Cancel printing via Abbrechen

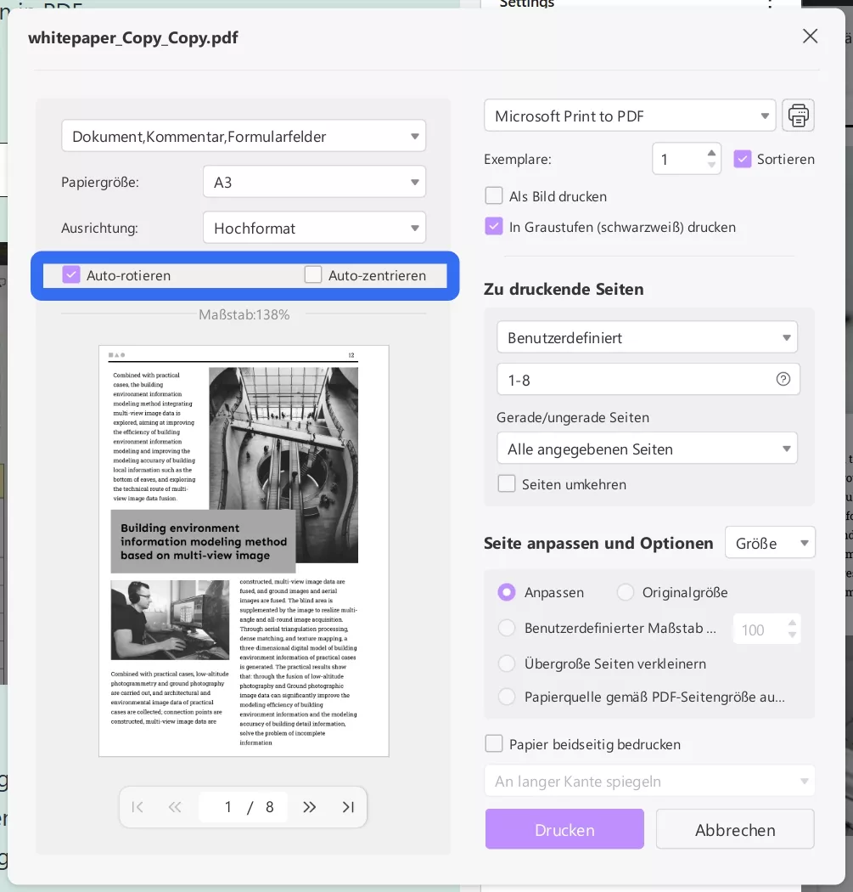tap(734, 828)
